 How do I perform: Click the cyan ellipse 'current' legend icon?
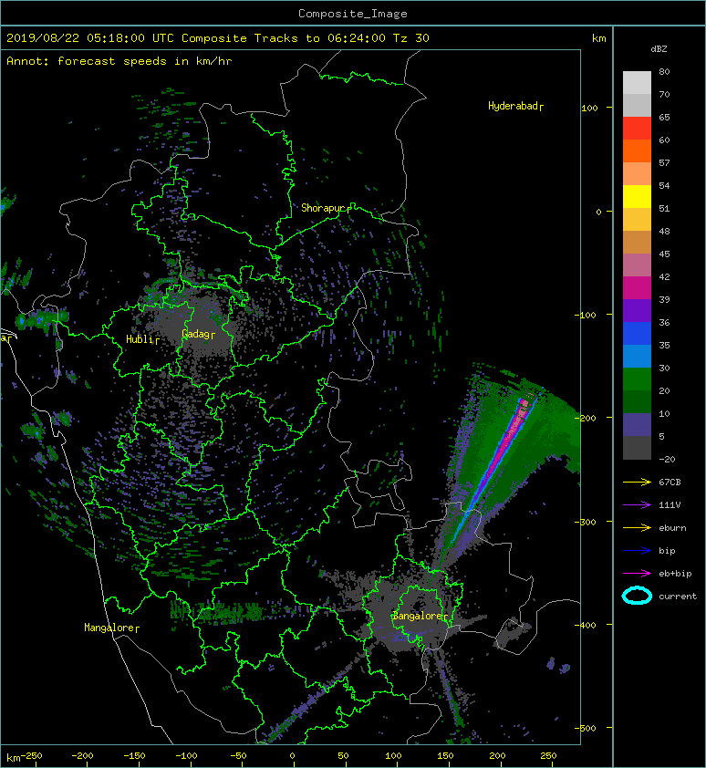(x=637, y=596)
